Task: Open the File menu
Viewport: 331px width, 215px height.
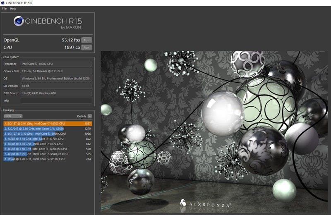Action: click(x=4, y=9)
